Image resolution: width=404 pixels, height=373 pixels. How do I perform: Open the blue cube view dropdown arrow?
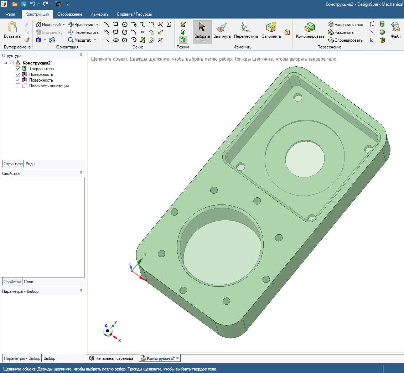(x=45, y=40)
